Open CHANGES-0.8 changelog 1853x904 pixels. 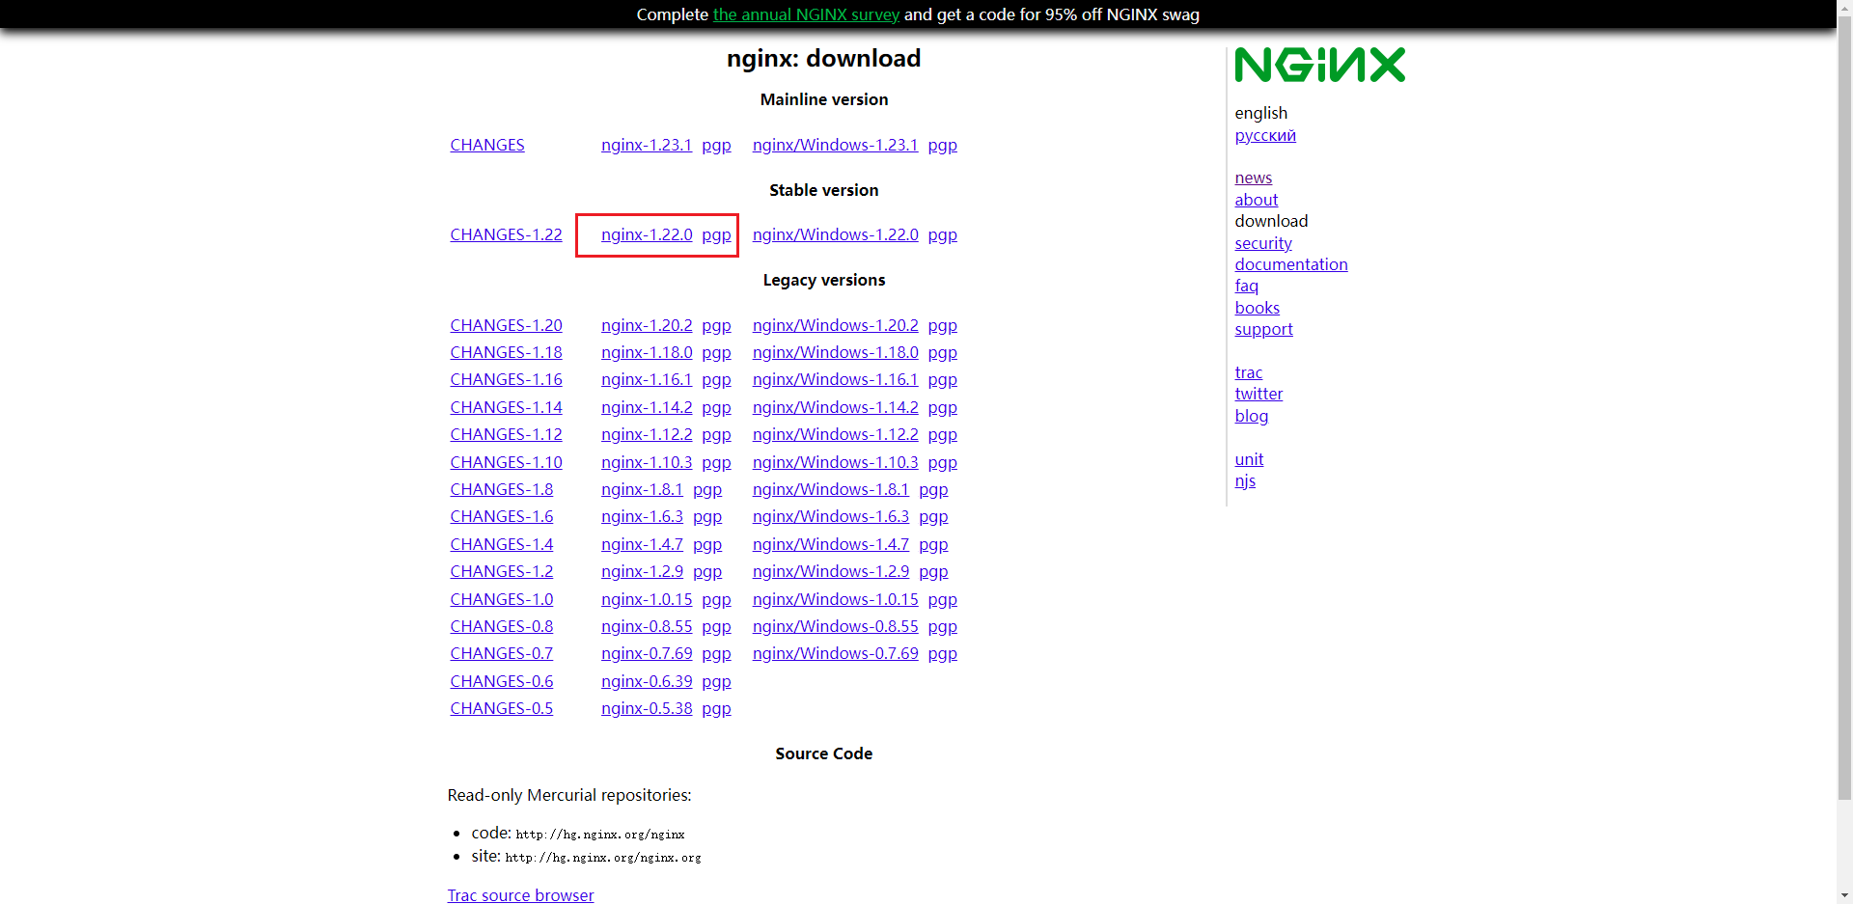(x=501, y=626)
